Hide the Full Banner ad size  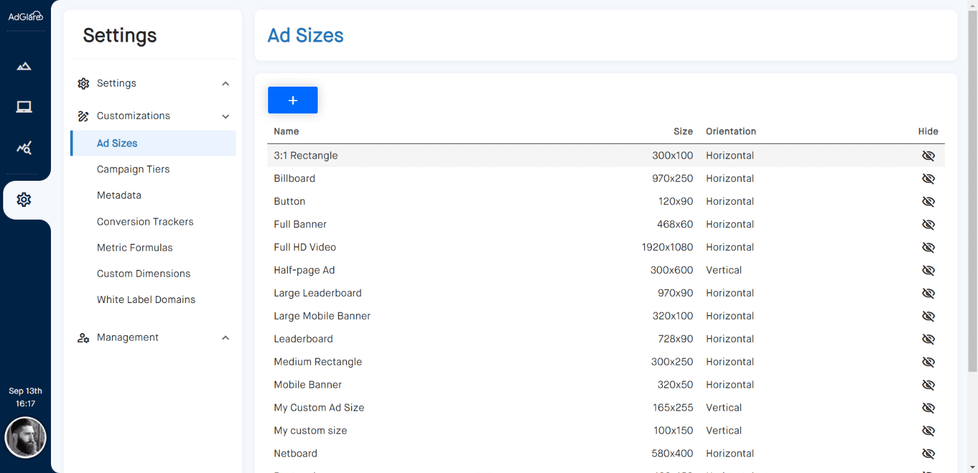pos(928,224)
